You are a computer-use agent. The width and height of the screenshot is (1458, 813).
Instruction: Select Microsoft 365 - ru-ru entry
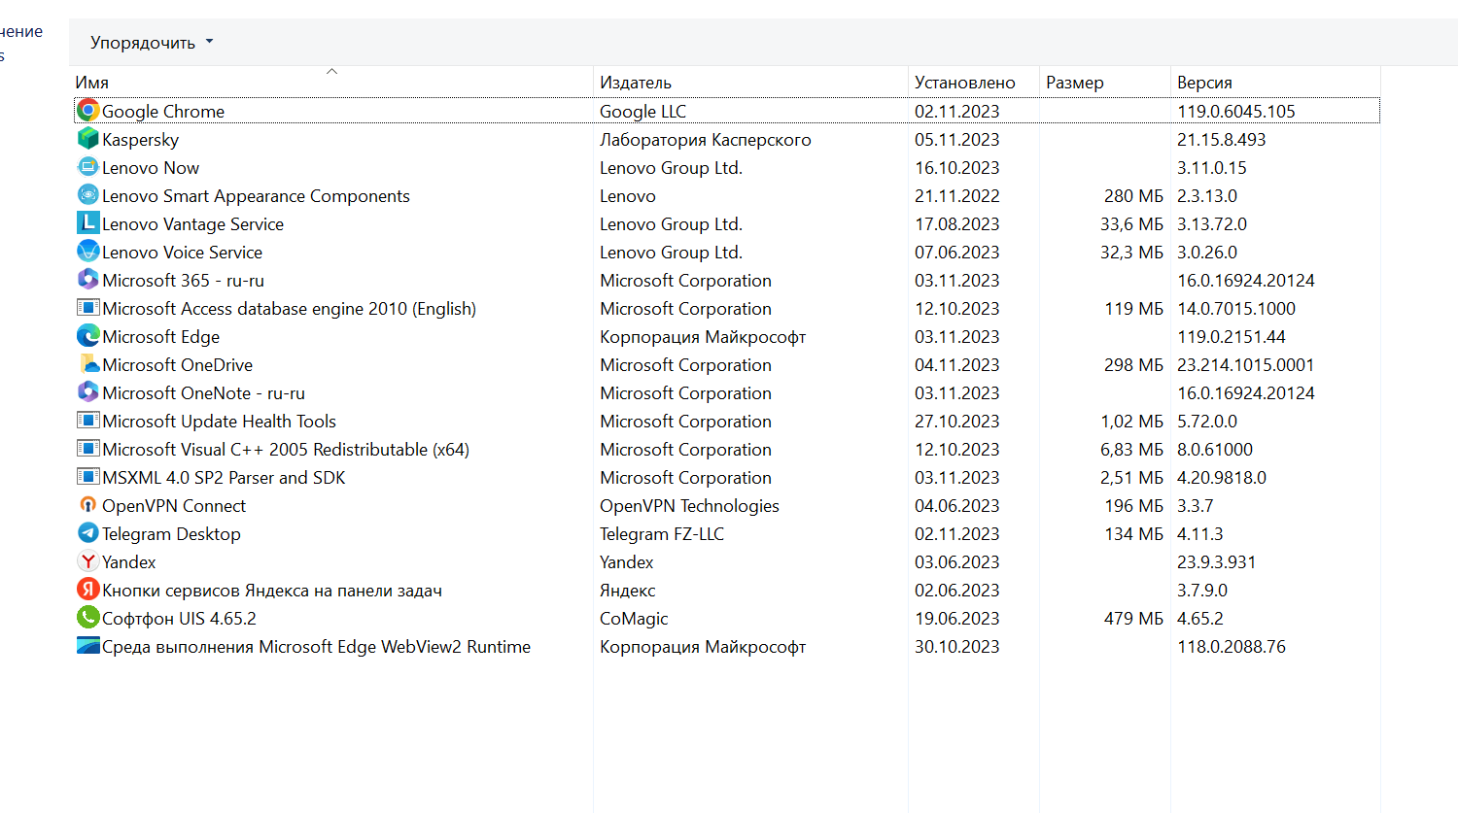183,281
